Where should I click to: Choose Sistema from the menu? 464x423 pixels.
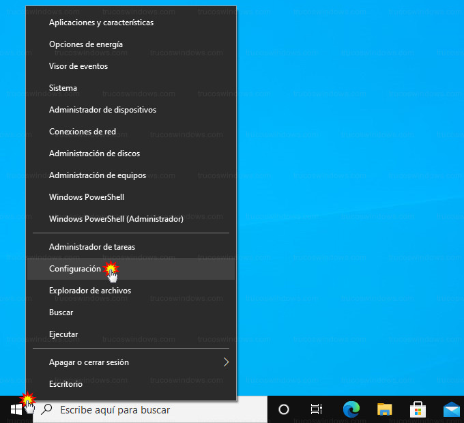tap(131, 88)
